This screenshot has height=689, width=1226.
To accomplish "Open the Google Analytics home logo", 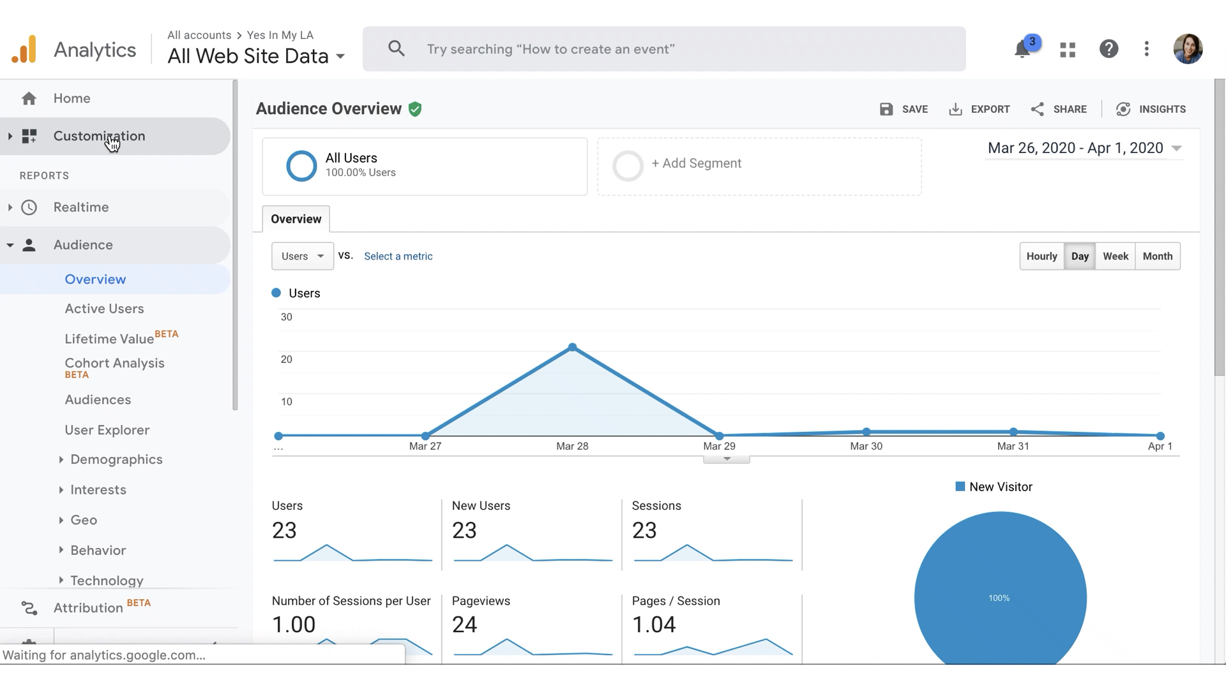I will pyautogui.click(x=23, y=48).
